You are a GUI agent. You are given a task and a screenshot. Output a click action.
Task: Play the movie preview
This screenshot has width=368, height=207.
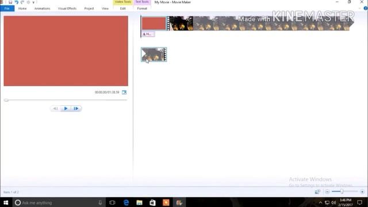point(66,109)
